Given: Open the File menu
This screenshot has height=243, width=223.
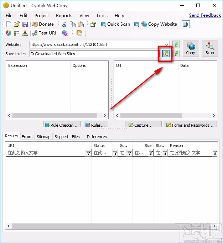Looking at the screenshot, I should (9, 16).
